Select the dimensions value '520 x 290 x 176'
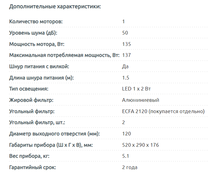 click(x=140, y=145)
